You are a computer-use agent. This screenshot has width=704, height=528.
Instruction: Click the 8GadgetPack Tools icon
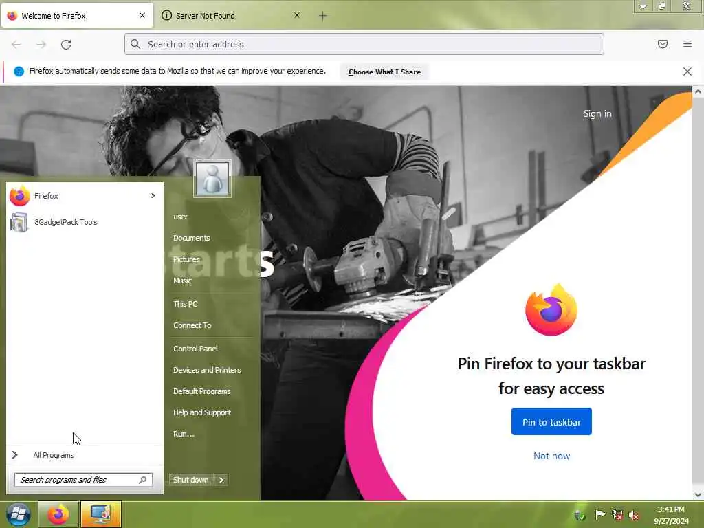[x=19, y=222]
